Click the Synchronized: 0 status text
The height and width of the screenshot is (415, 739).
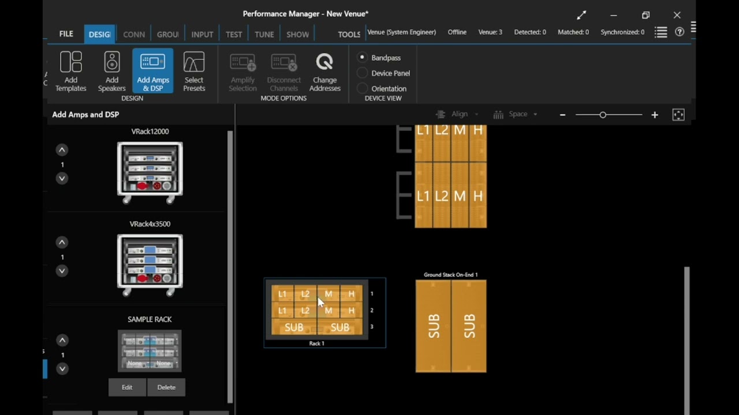[x=622, y=32]
